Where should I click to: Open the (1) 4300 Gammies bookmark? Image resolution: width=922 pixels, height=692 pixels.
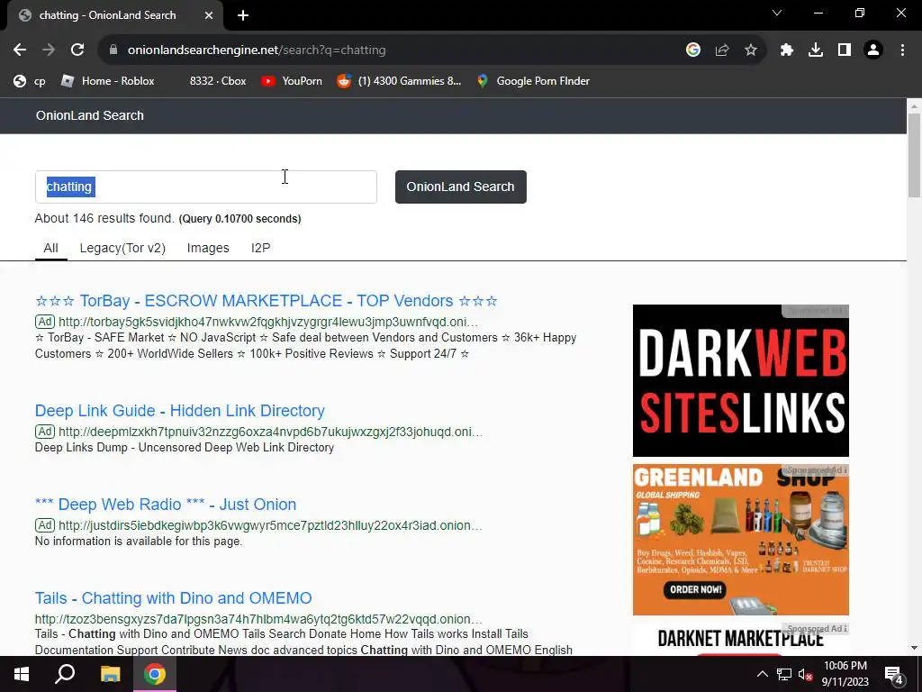399,81
